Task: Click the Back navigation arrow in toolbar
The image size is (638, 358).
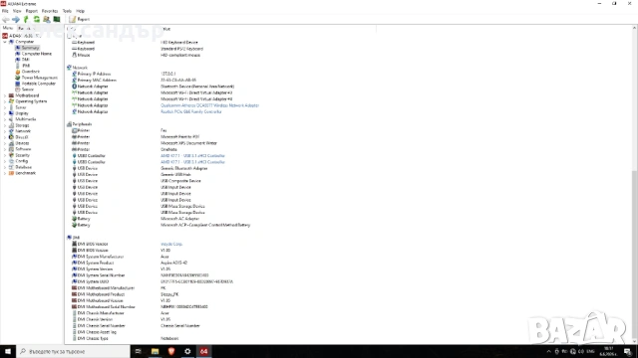Action: pyautogui.click(x=6, y=20)
